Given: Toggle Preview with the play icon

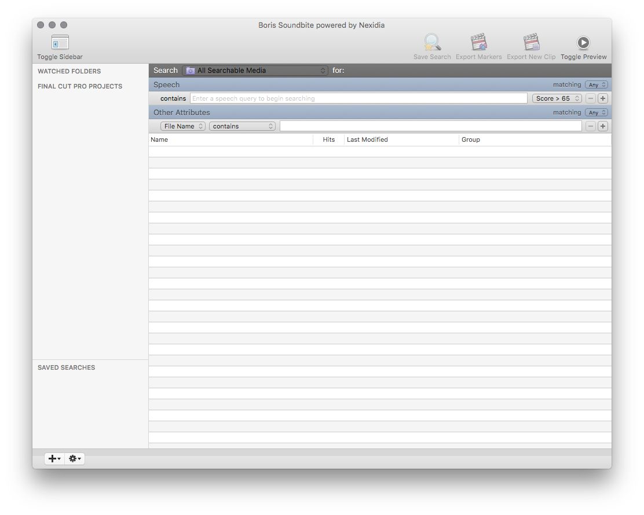Looking at the screenshot, I should pos(583,43).
